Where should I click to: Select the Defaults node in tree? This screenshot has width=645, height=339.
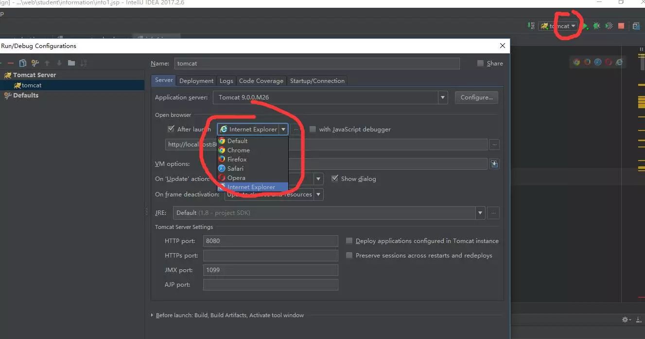(x=25, y=95)
